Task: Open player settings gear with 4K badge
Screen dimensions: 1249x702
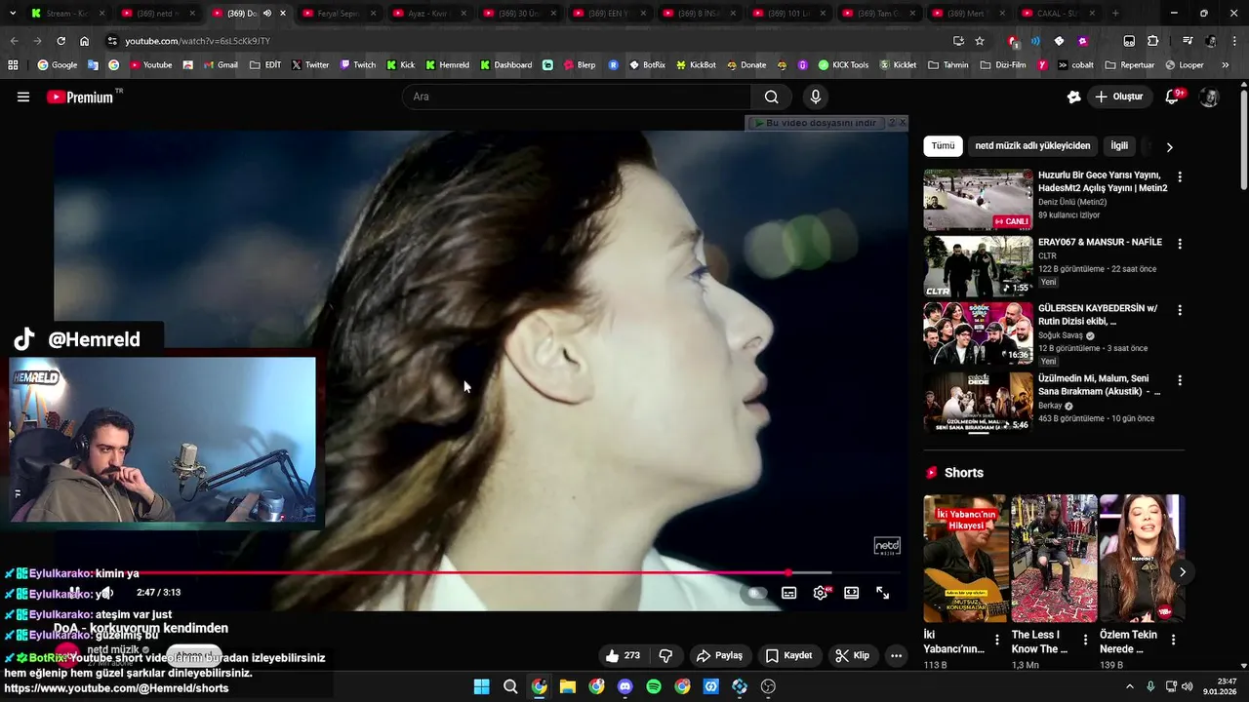Action: coord(821,593)
